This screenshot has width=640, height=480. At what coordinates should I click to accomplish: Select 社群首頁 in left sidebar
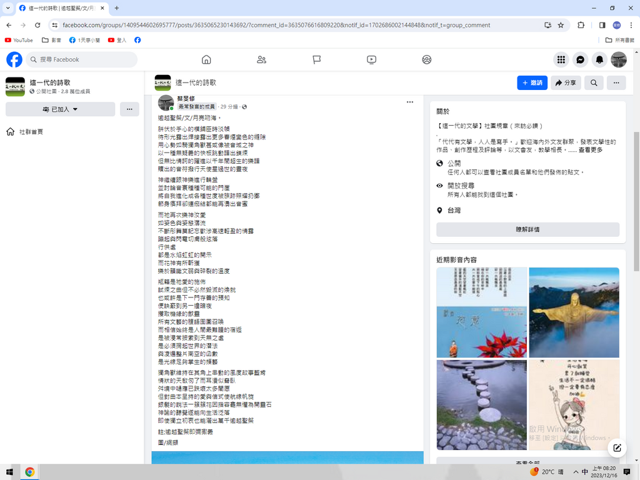(31, 132)
